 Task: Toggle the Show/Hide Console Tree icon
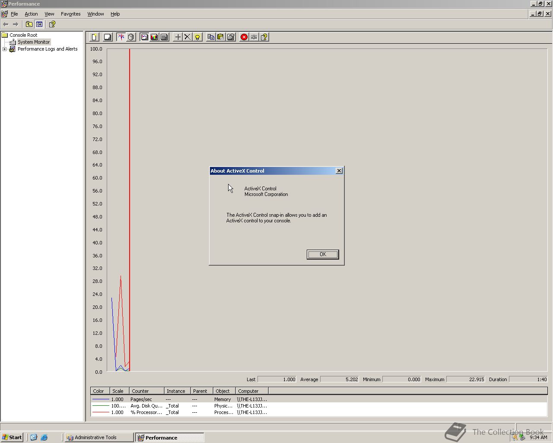pos(39,24)
